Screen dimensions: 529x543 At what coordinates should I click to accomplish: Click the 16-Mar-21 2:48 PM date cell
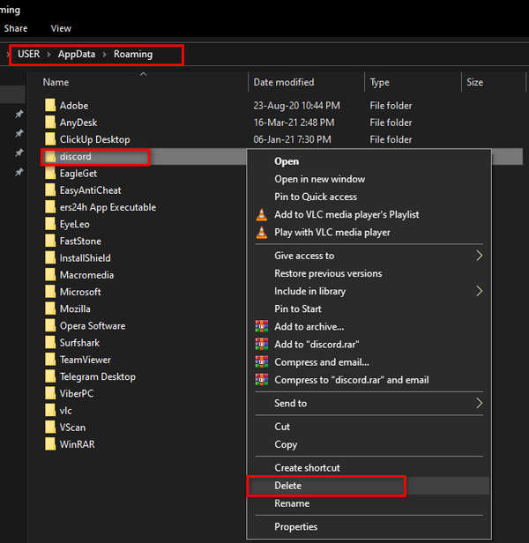pos(294,123)
